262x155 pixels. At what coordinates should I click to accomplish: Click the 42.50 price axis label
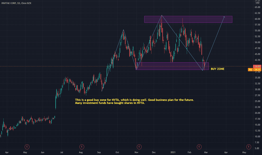click(x=257, y=60)
